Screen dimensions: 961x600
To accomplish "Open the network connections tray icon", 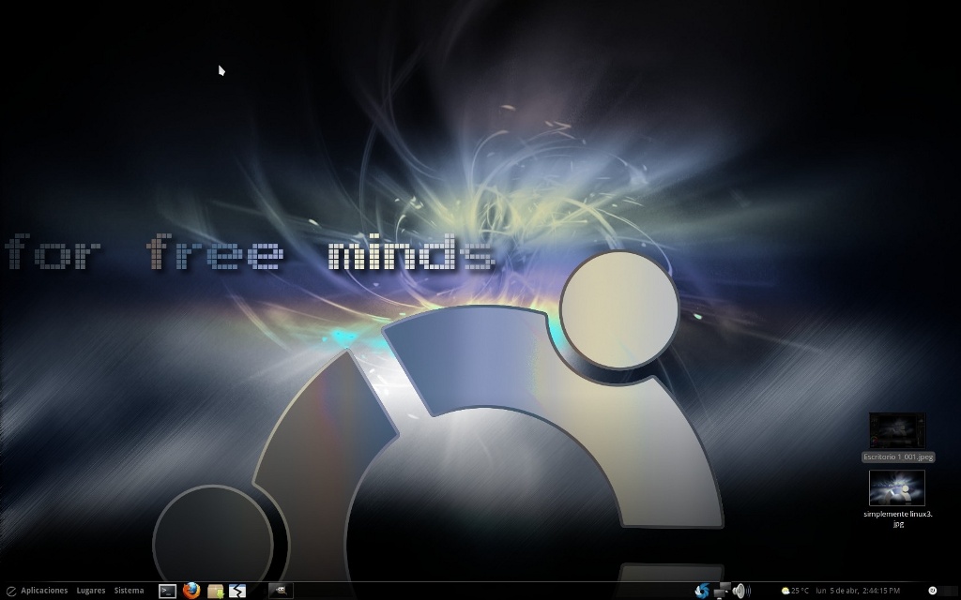I will (722, 591).
